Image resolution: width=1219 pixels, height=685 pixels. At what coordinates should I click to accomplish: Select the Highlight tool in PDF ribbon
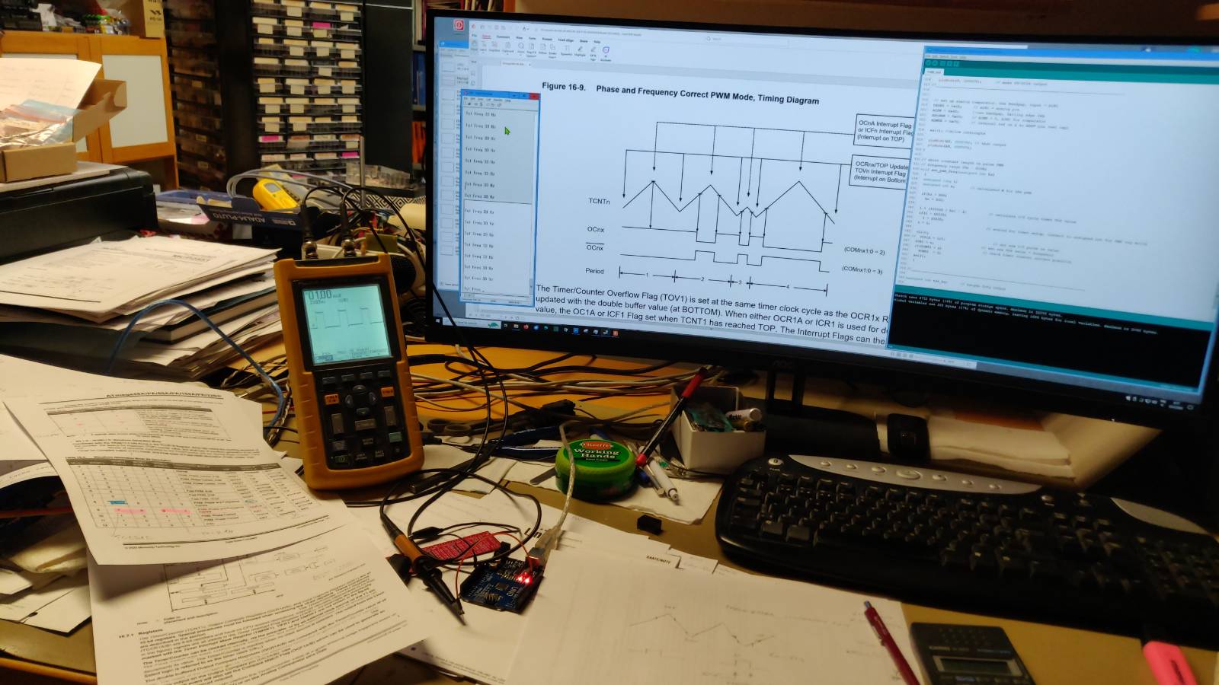point(580,50)
